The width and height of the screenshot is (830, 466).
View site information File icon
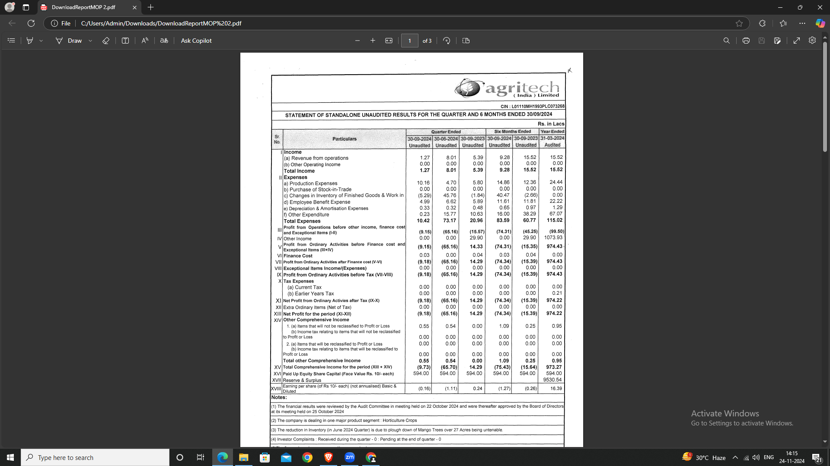pyautogui.click(x=61, y=23)
